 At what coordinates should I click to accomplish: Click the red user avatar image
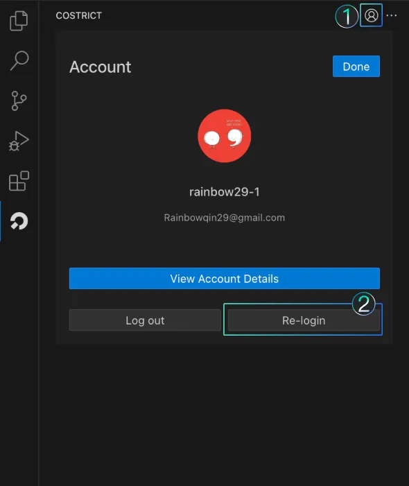pyautogui.click(x=225, y=136)
